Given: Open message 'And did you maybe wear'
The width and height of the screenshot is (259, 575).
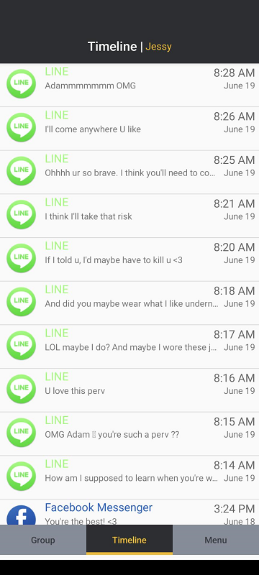Looking at the screenshot, I should coord(129,303).
